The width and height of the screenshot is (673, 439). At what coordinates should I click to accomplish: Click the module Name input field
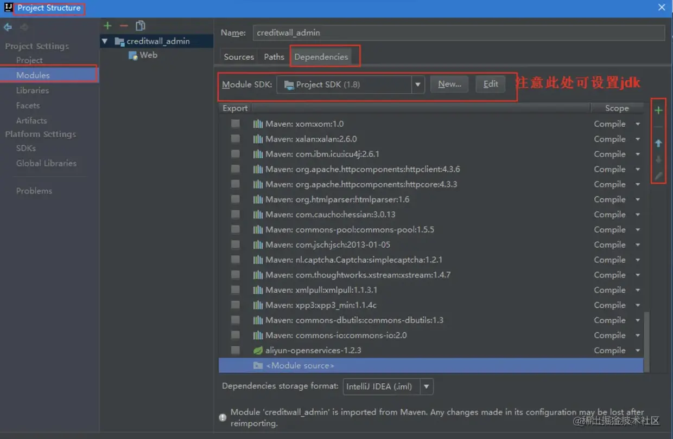[459, 33]
